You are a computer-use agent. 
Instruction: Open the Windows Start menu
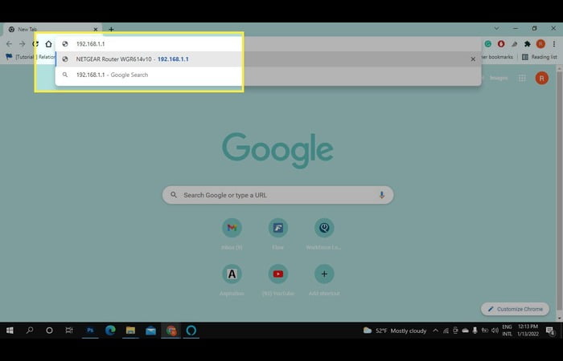click(x=10, y=331)
